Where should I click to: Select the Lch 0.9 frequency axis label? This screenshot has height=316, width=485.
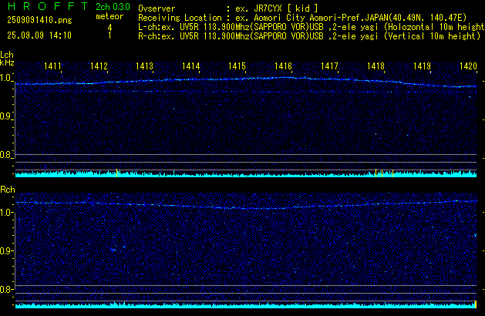tap(6, 116)
